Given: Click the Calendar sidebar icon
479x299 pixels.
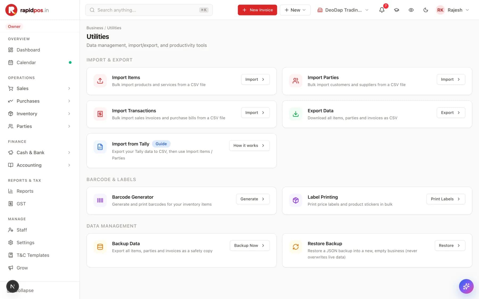Looking at the screenshot, I should (11, 62).
